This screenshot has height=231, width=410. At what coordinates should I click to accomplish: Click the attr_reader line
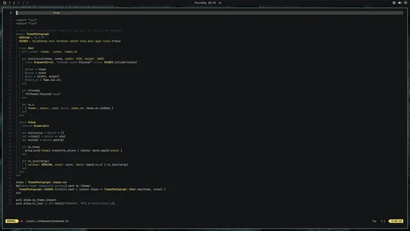click(50, 52)
